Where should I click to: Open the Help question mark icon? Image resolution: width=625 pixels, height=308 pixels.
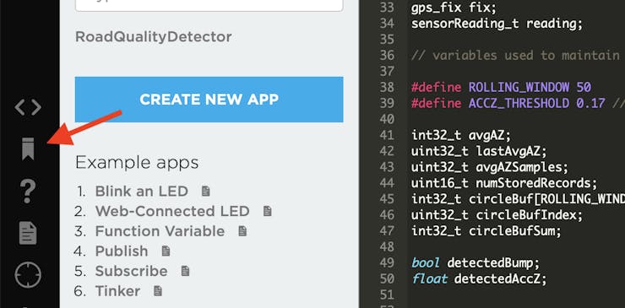(28, 192)
